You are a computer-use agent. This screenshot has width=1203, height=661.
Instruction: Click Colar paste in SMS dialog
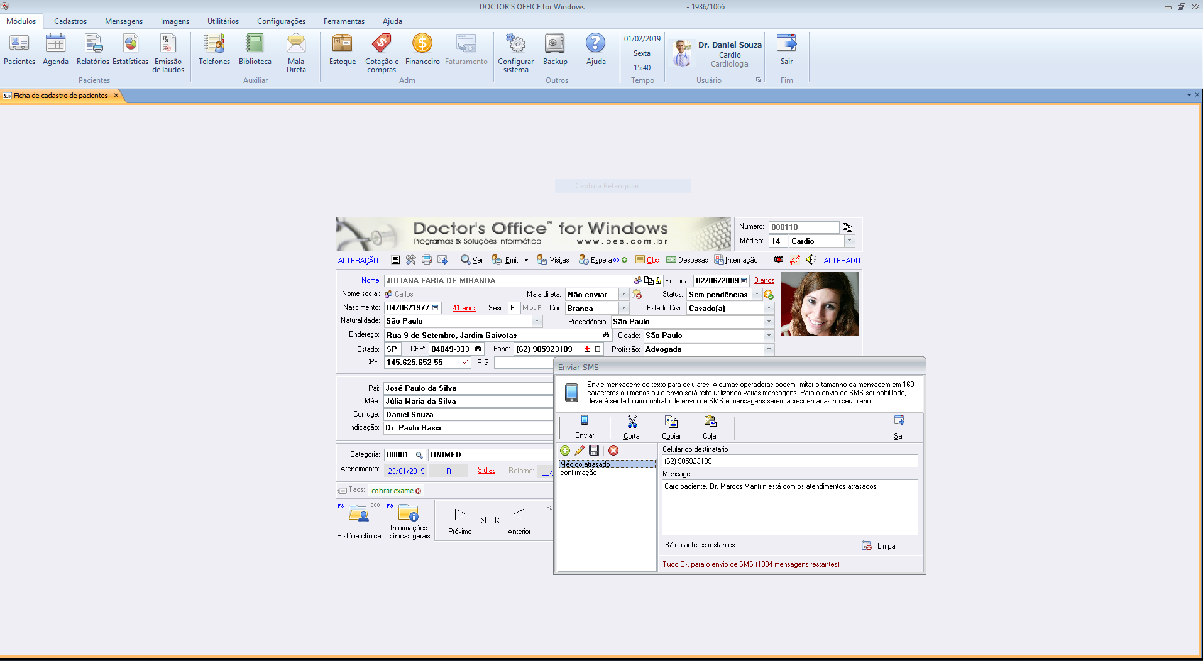pyautogui.click(x=710, y=427)
